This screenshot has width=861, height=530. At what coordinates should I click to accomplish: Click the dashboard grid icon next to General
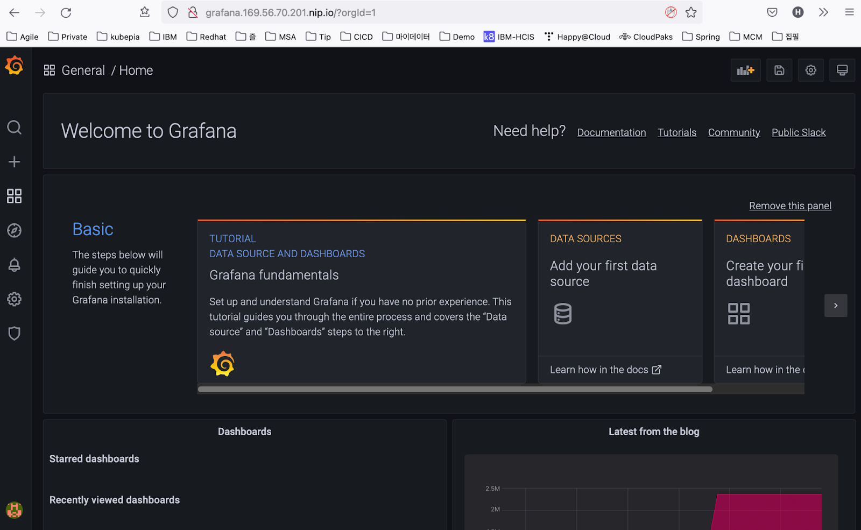(x=50, y=70)
